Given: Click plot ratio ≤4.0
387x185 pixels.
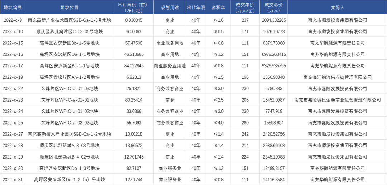Looking at the screenshot, I should [x=219, y=123].
